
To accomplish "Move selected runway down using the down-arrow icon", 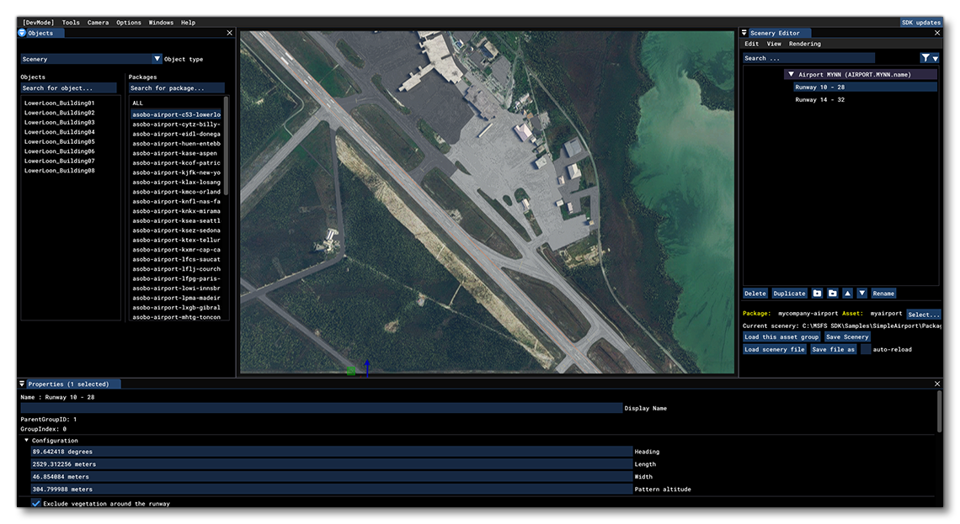I will click(861, 293).
